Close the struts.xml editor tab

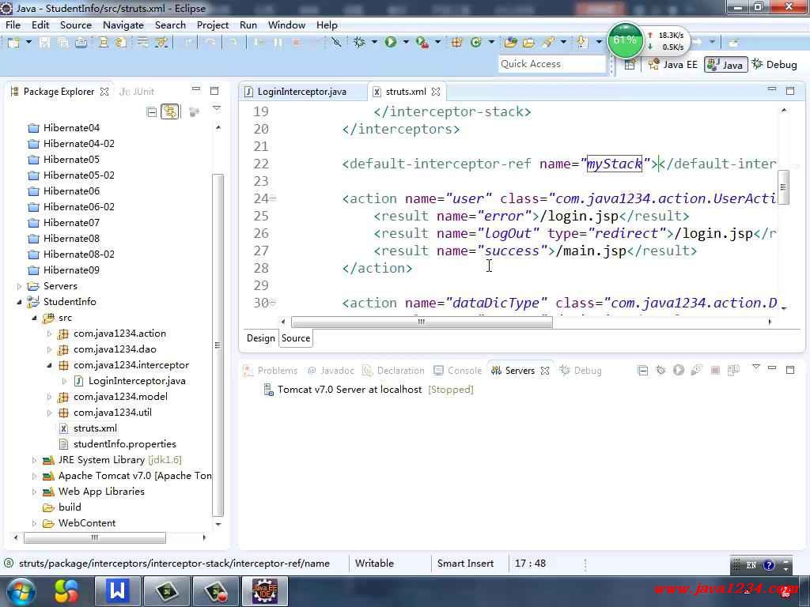point(436,92)
